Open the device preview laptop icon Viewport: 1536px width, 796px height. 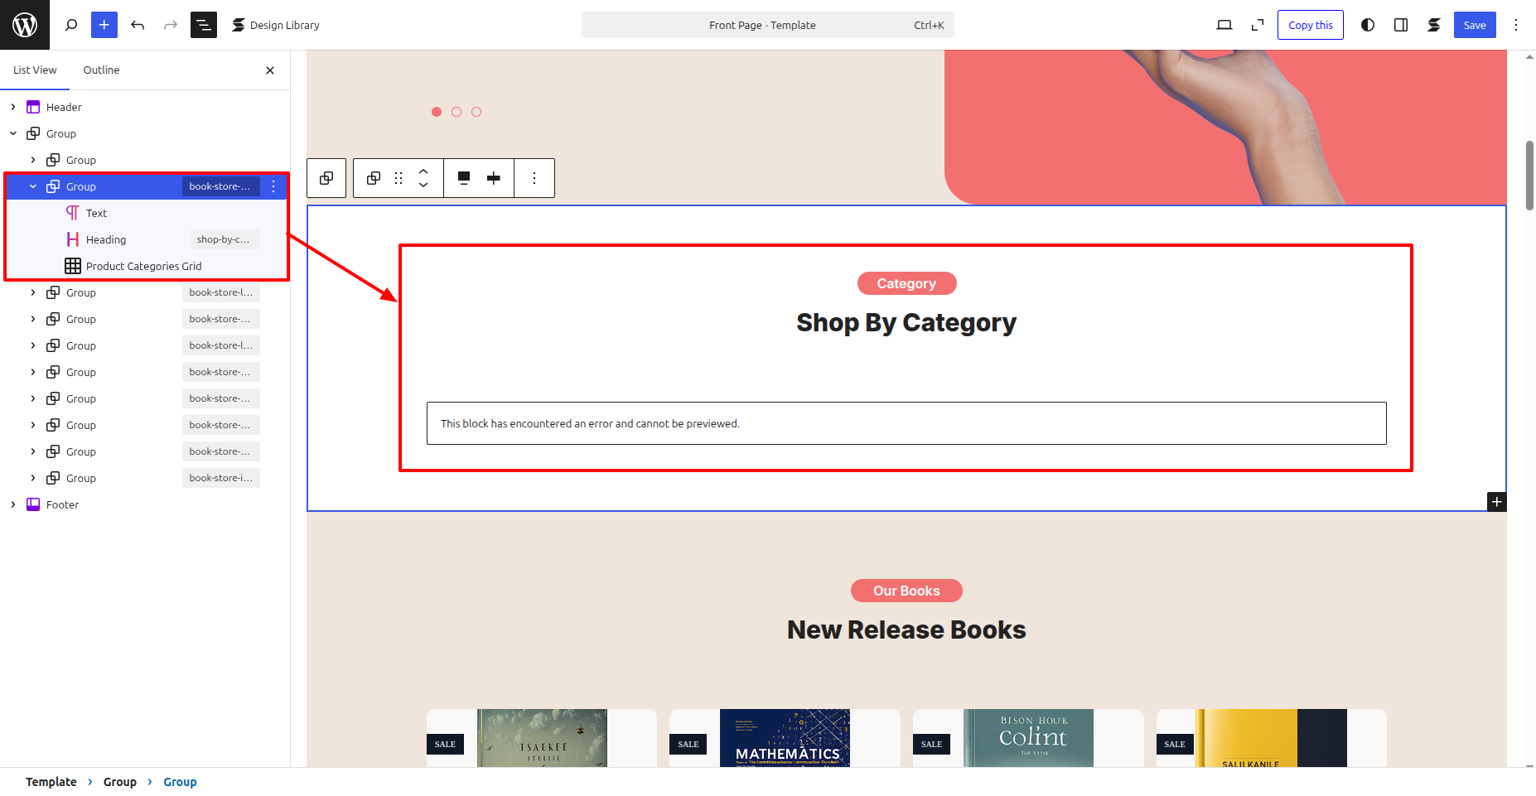(x=1224, y=25)
